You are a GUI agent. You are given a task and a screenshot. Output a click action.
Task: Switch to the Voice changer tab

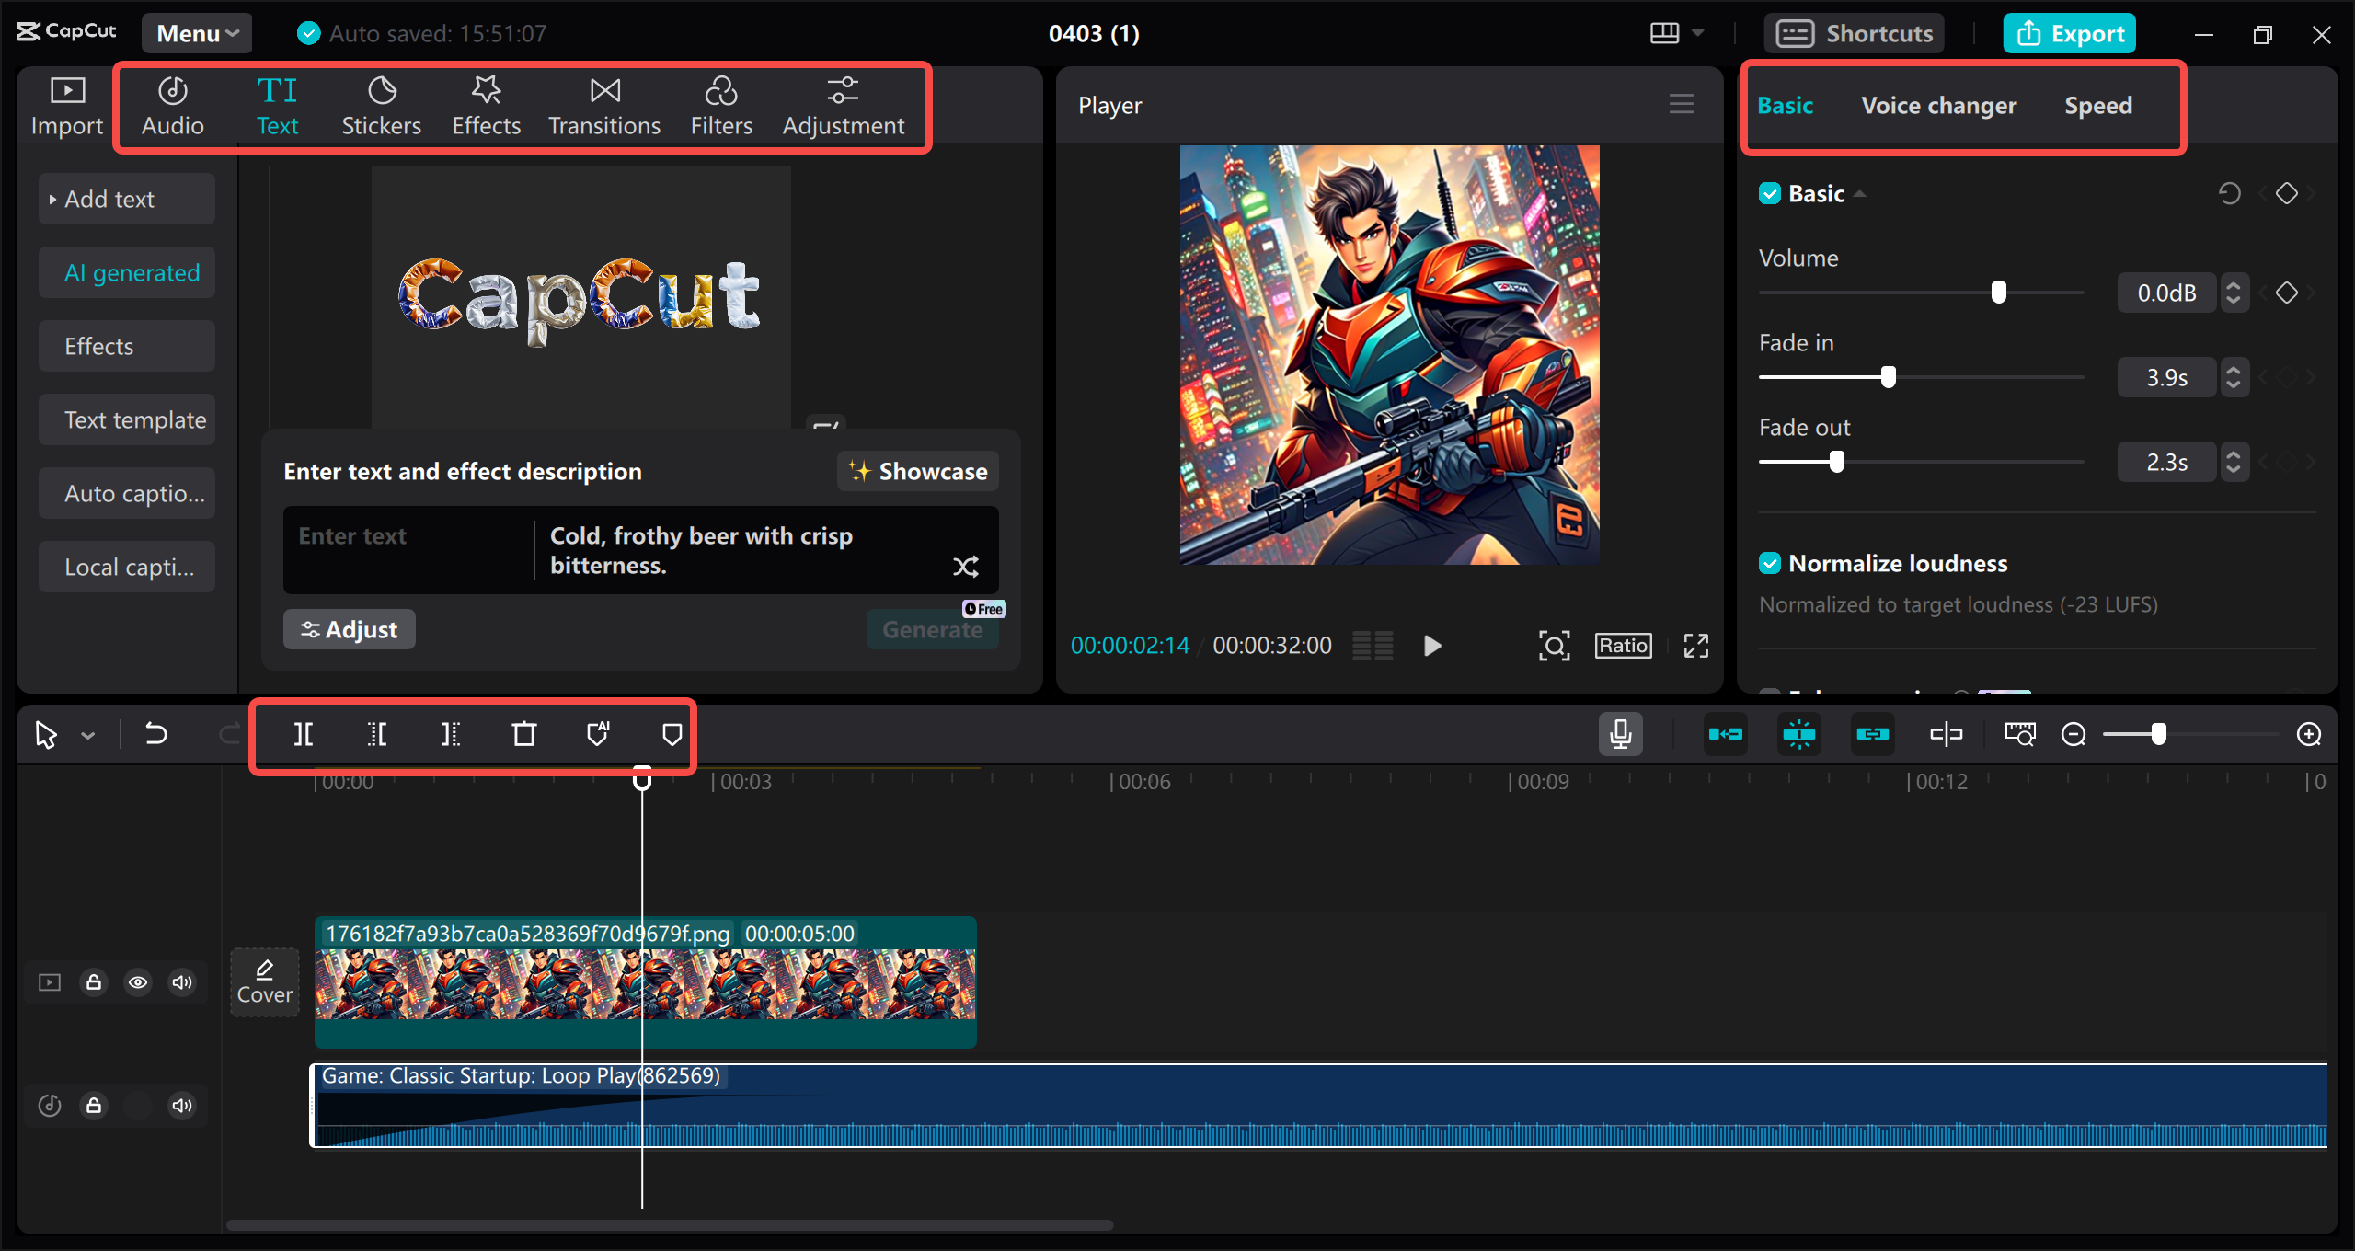pos(1938,104)
